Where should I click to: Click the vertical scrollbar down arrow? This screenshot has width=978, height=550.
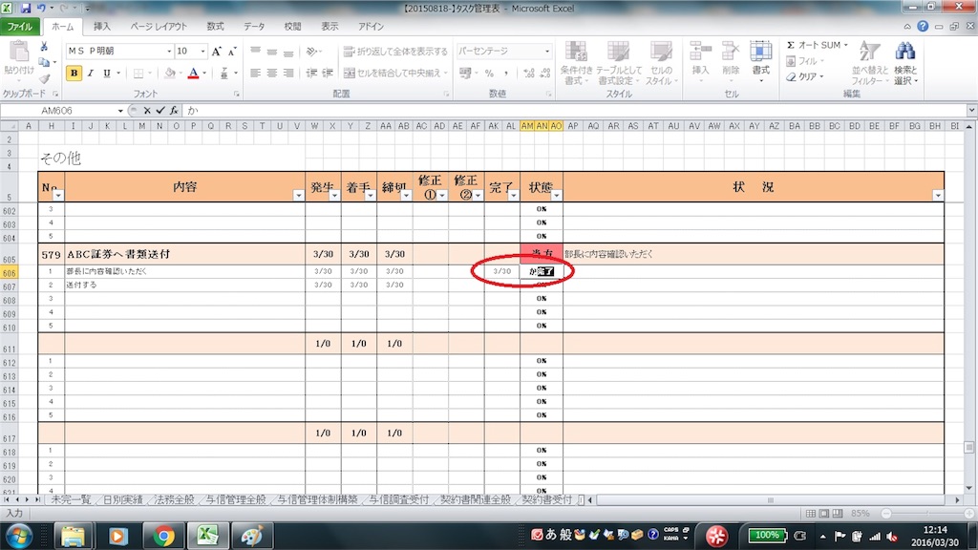click(x=968, y=488)
